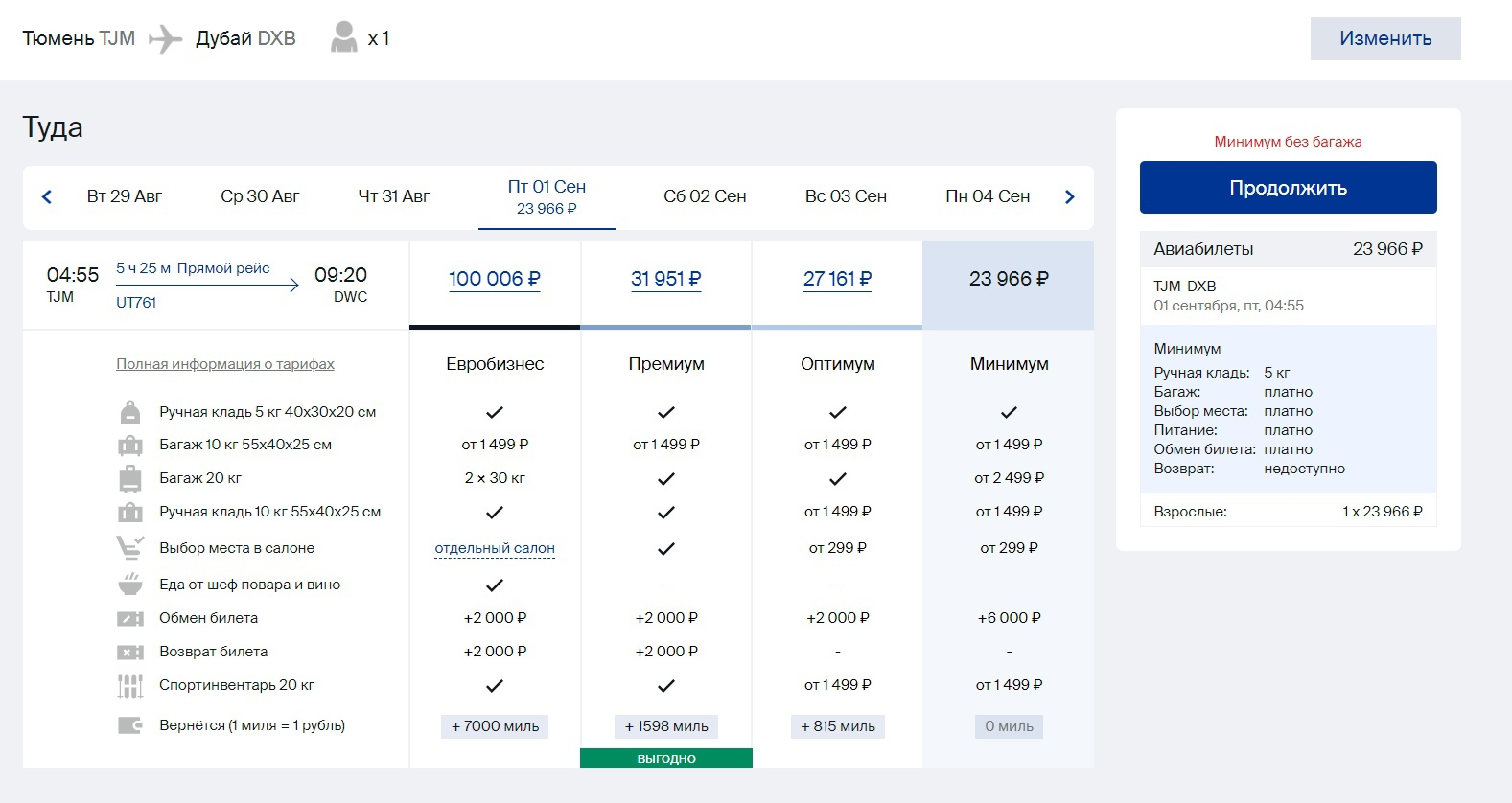Click the + 815 миль badge
Screen dimensions: 1512x803
coord(838,726)
